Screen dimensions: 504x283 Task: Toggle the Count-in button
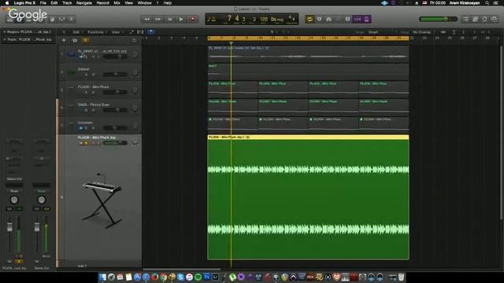pos(358,19)
